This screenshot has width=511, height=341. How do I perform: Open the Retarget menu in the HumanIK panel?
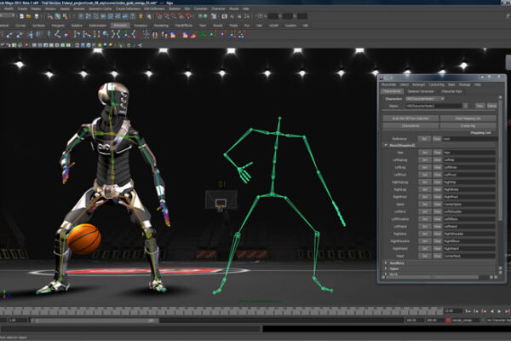pos(419,84)
